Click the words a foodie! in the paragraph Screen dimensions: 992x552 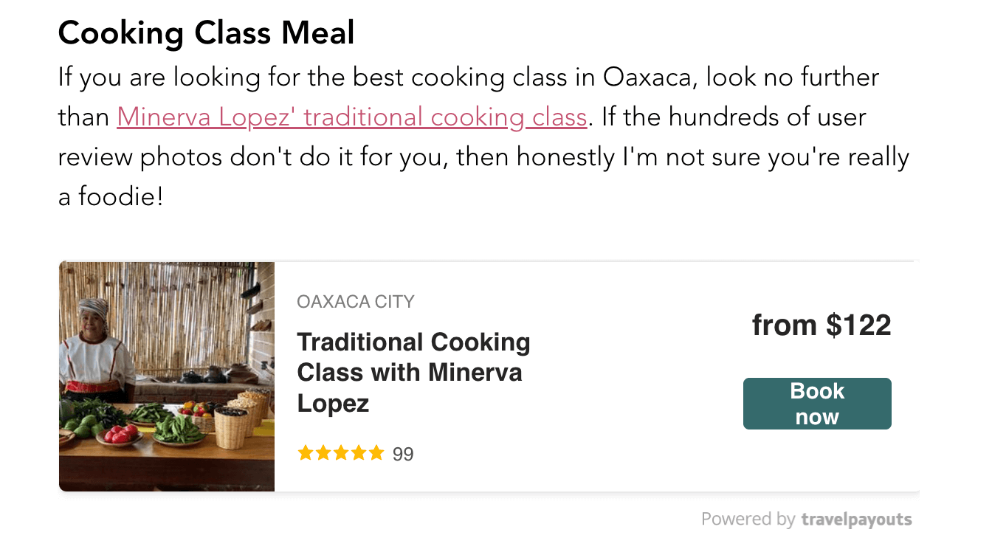[x=110, y=197]
